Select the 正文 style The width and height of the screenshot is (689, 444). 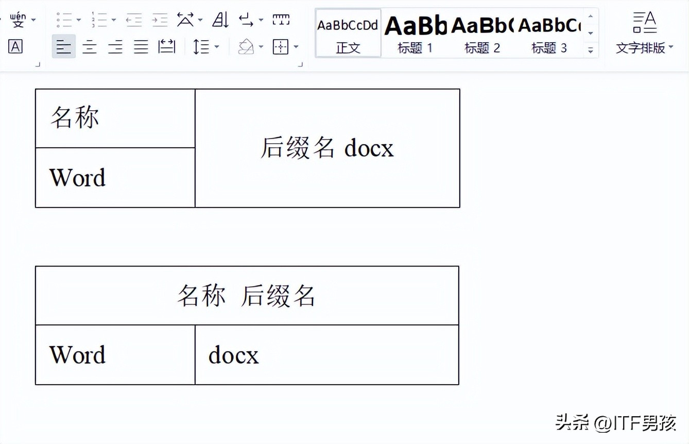(x=348, y=31)
